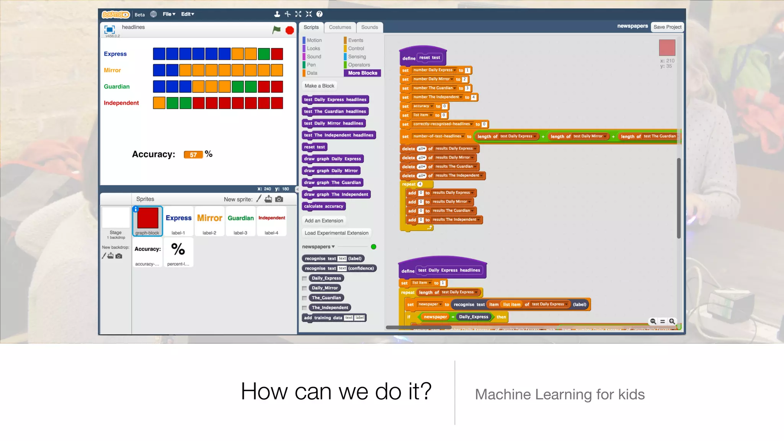784x441 pixels.
Task: Open the language globe menu
Action: 154,14
